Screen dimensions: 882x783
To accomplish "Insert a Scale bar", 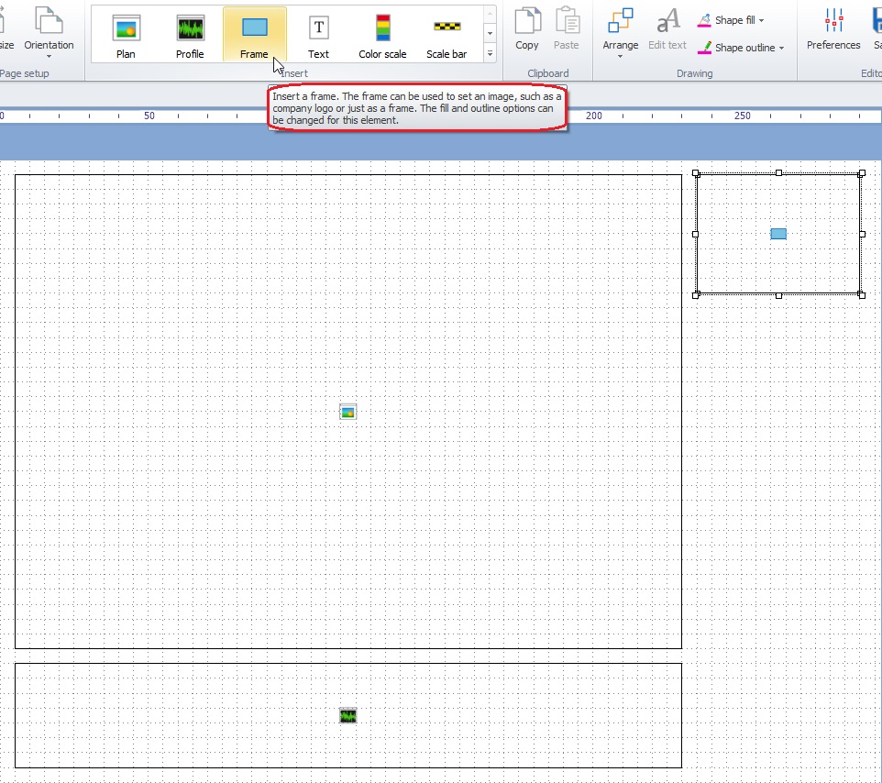I will (446, 34).
